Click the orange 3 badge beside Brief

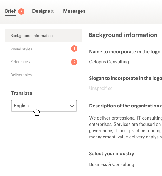22,12
